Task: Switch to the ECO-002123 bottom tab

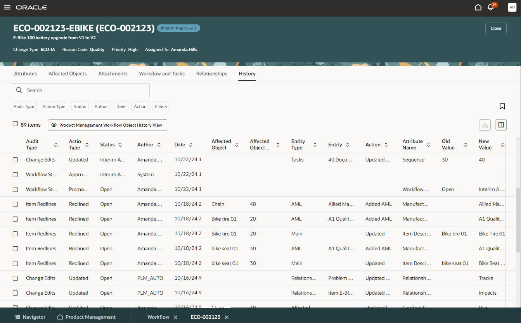Action: [x=205, y=317]
